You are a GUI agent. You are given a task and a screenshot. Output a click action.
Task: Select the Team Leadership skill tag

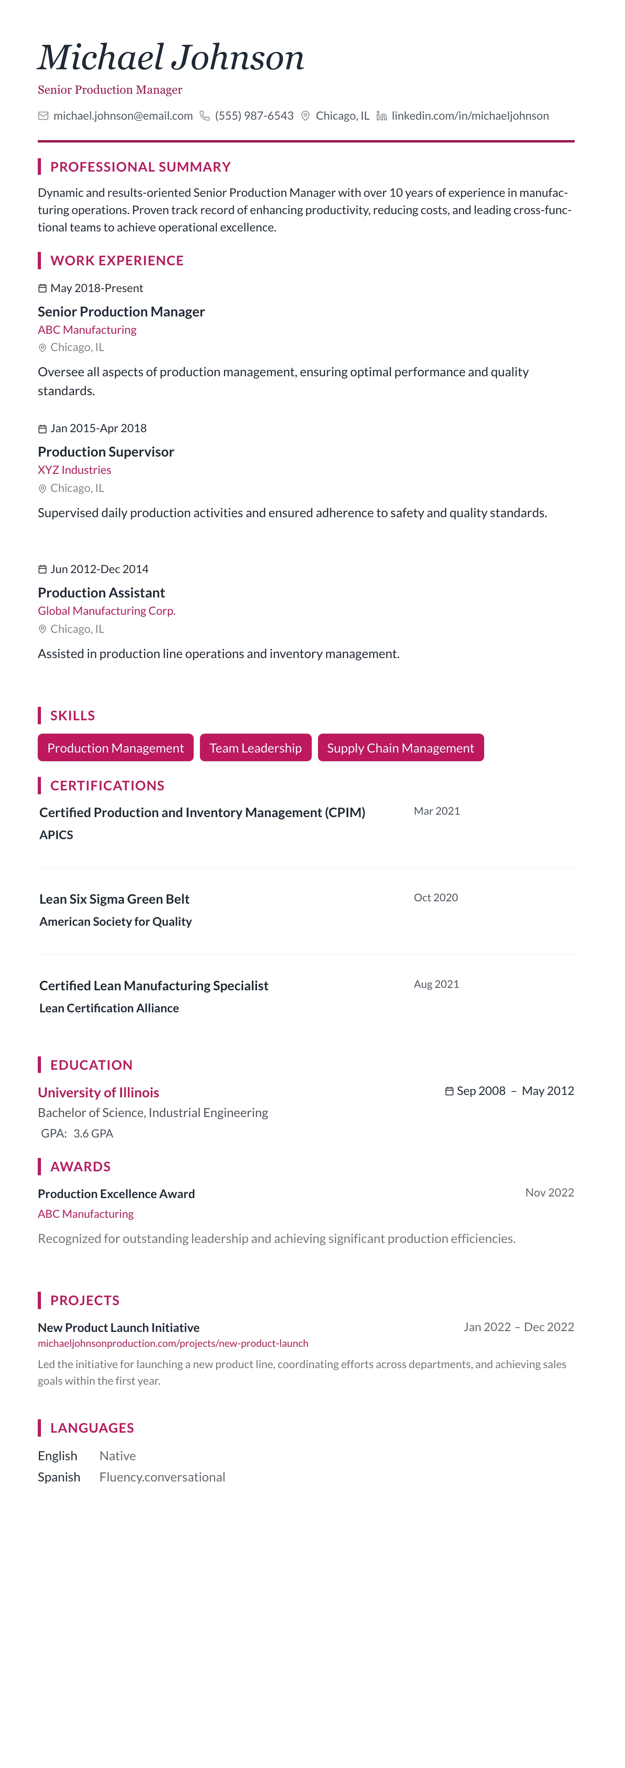(x=255, y=748)
